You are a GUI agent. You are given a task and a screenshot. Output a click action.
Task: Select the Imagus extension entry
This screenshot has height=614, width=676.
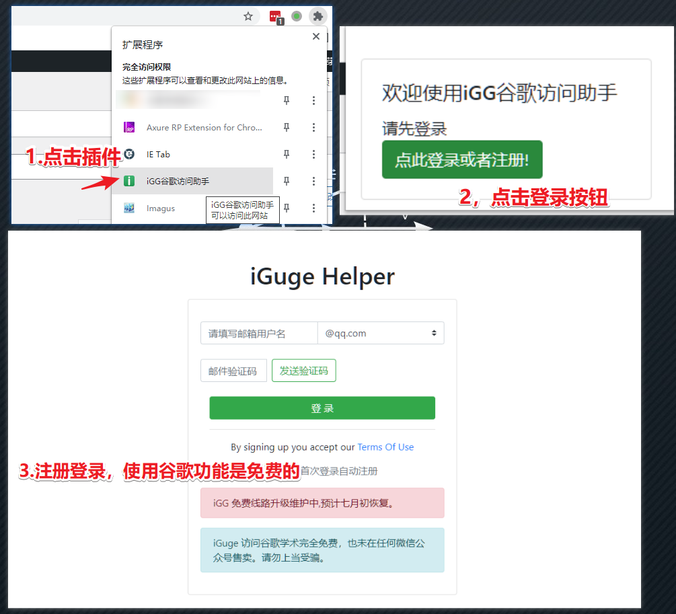pyautogui.click(x=161, y=208)
